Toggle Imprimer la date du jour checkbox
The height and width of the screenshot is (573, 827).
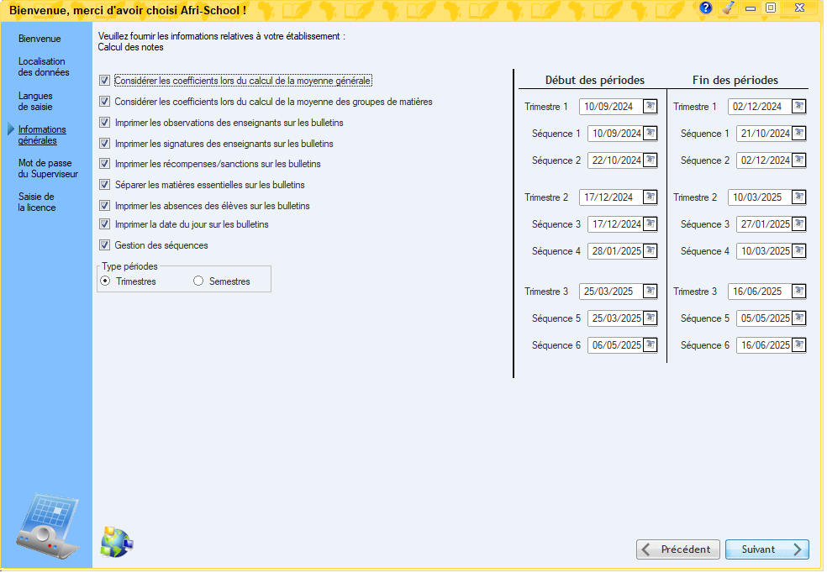click(105, 225)
